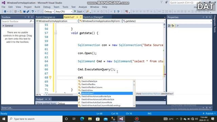Click in the Search Toolbox field
The width and height of the screenshot is (217, 122).
click(15, 21)
